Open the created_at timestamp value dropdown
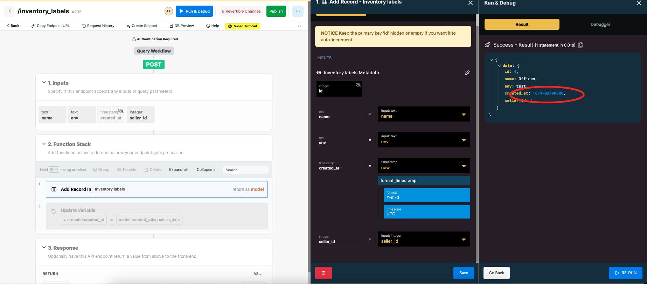Screen dimensions: 647x284 coord(424,165)
